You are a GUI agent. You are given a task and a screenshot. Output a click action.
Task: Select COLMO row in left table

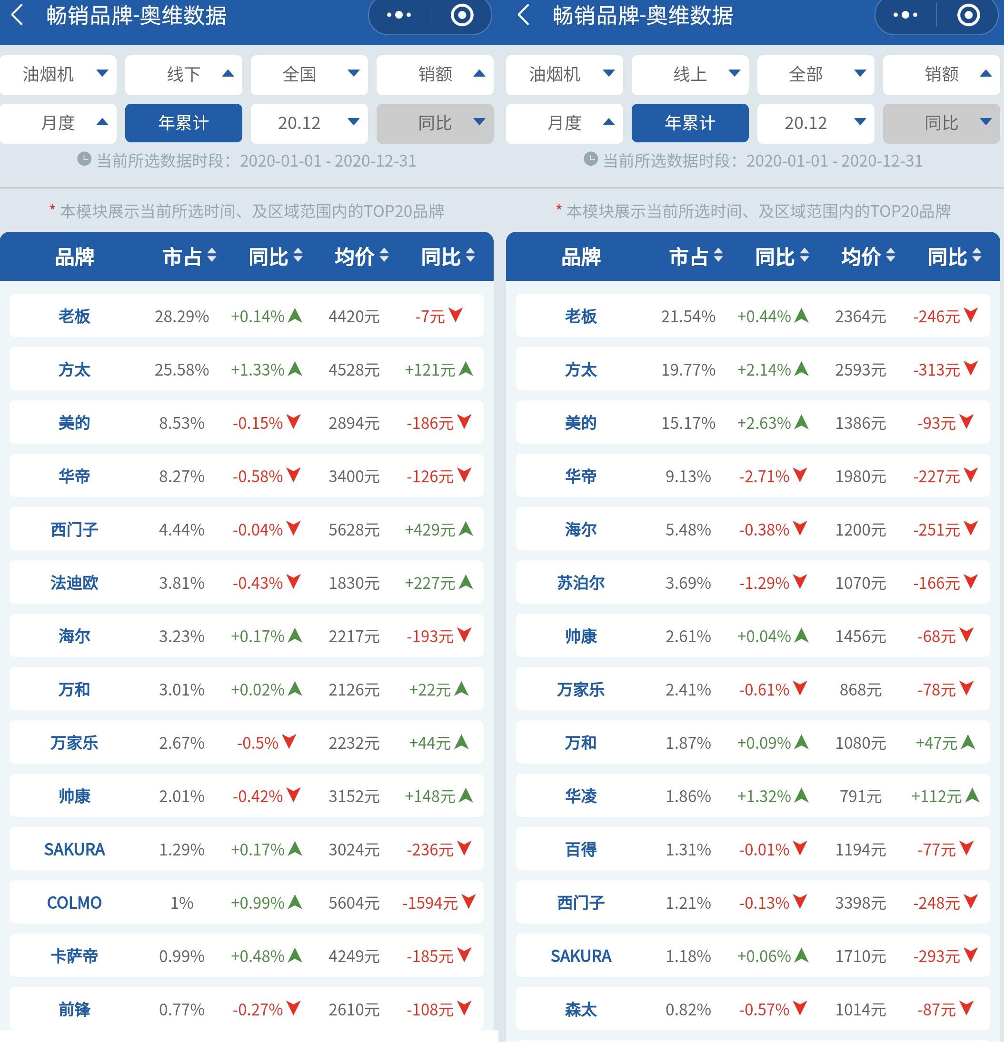tap(74, 902)
